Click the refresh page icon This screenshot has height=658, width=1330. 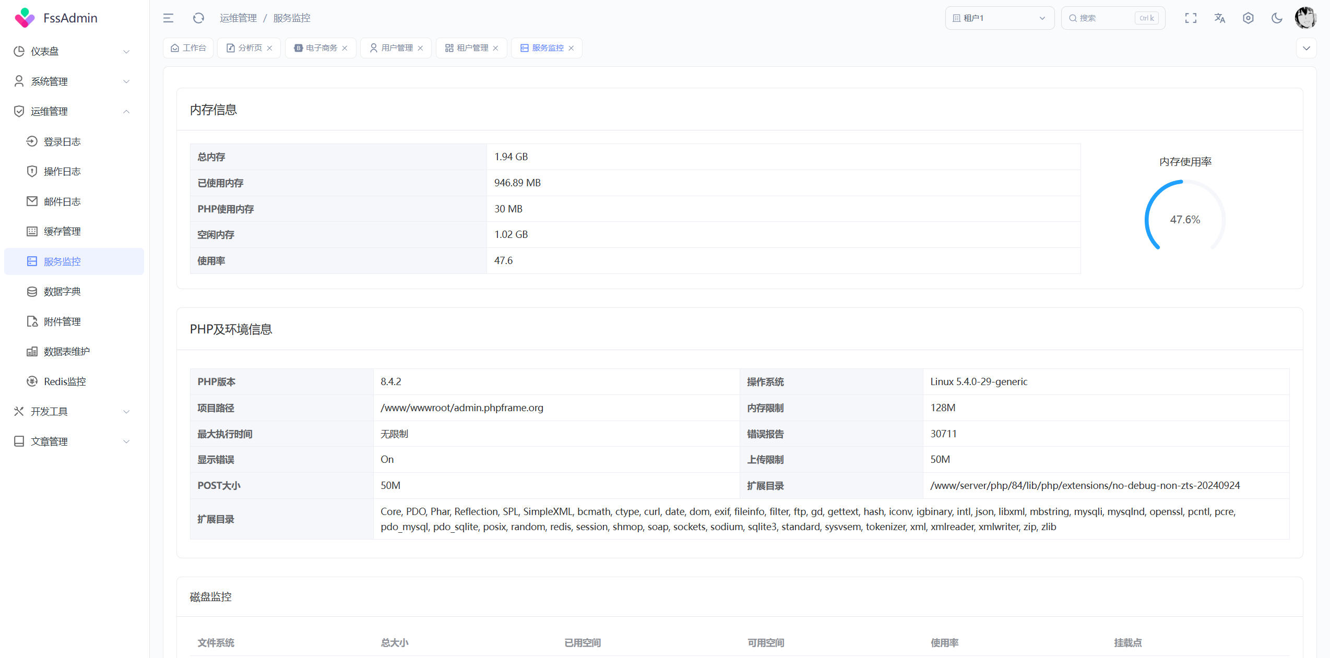[x=198, y=18]
